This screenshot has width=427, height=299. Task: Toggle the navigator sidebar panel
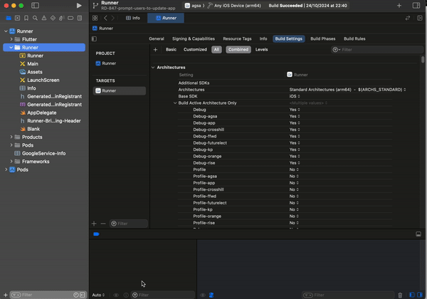[x=35, y=6]
